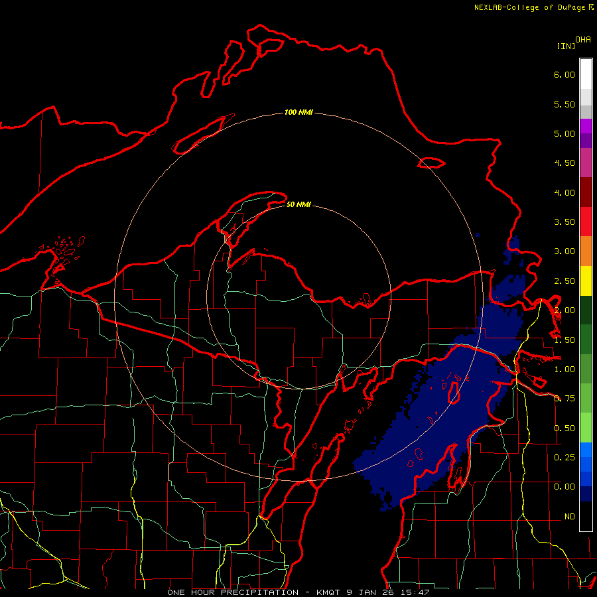597x597 pixels.
Task: Click the 3.50 legend value
Action: click(x=564, y=222)
